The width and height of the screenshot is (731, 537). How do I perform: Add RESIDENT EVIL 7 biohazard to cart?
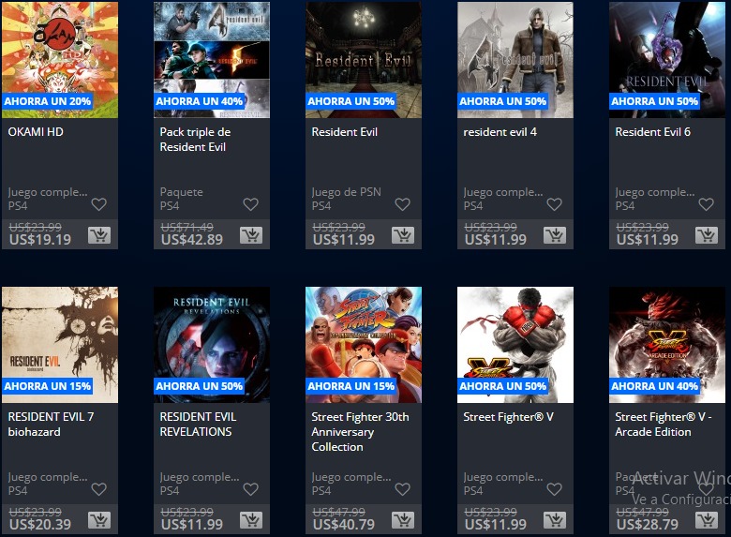pyautogui.click(x=99, y=520)
